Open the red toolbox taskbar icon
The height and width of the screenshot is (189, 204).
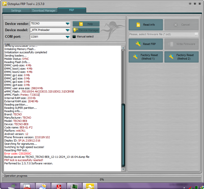pos(27,186)
